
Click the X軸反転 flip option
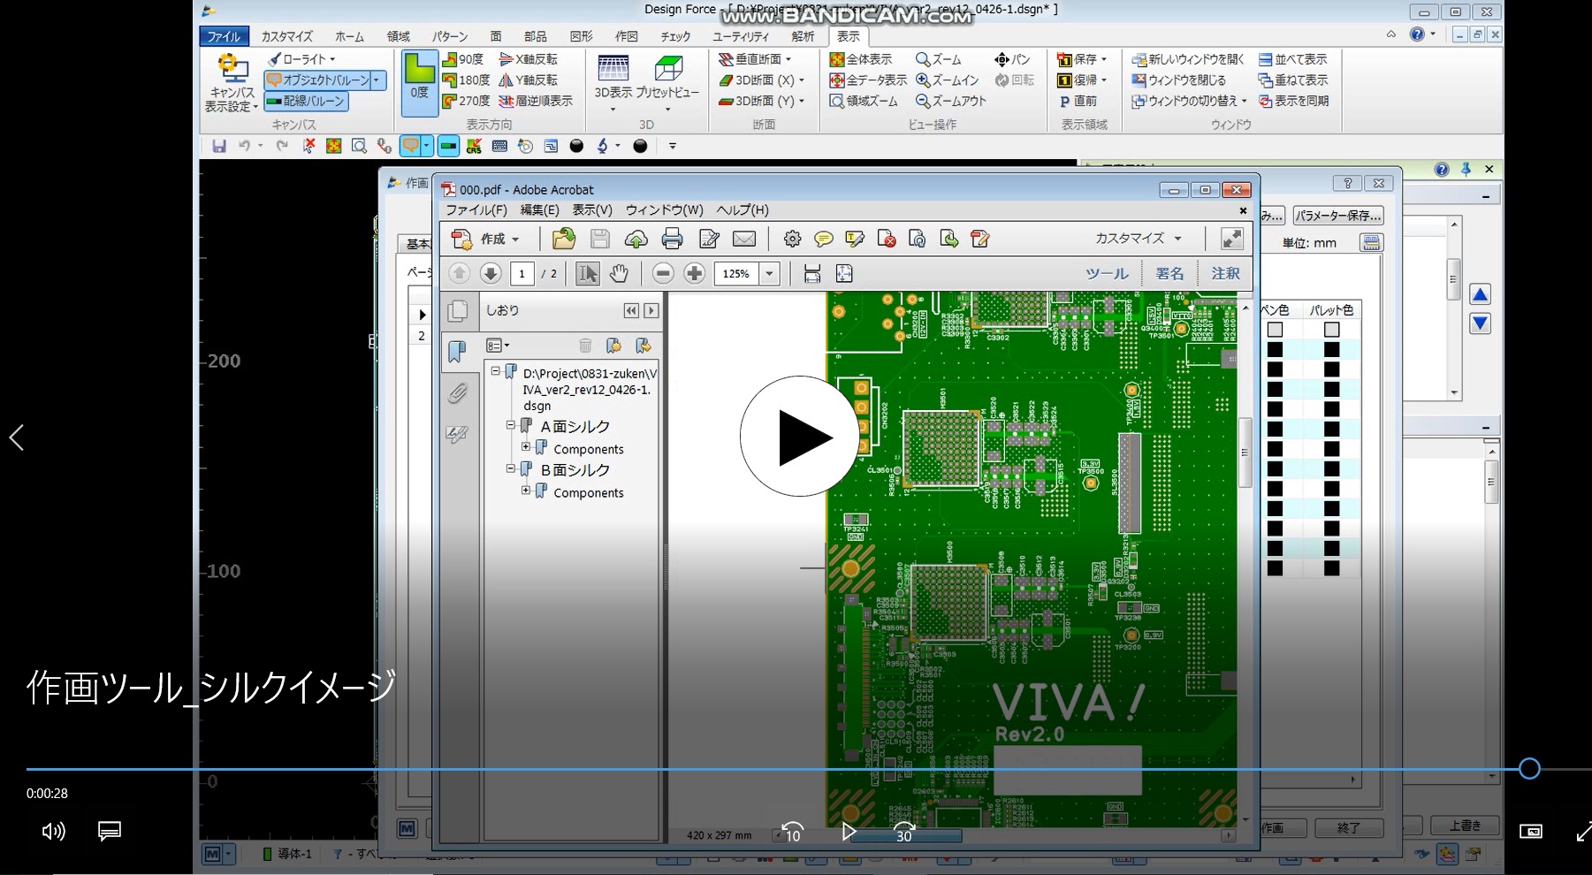(529, 59)
